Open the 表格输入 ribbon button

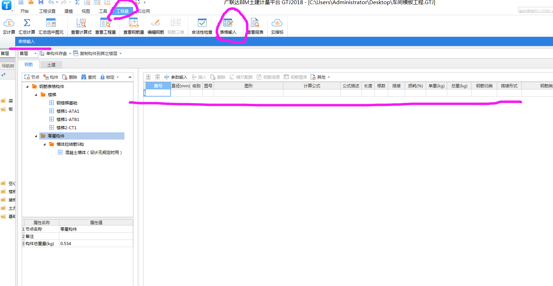[228, 26]
